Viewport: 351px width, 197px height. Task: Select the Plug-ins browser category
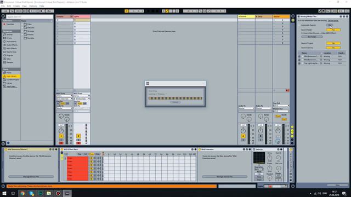pyautogui.click(x=10, y=55)
